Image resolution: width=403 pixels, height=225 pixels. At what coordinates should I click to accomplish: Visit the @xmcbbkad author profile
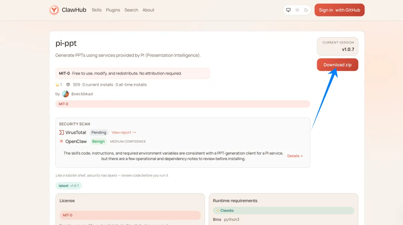tap(82, 94)
